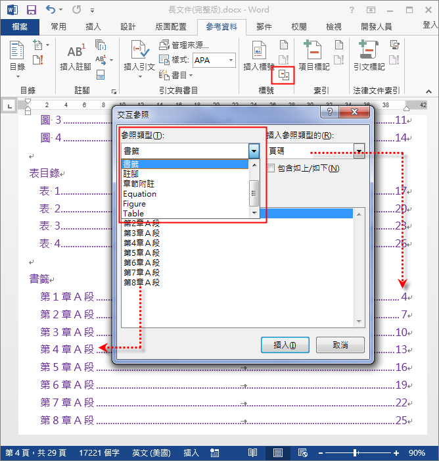Click Word Help question mark in title bar
Image resolution: width=439 pixels, height=461 pixels.
352,10
